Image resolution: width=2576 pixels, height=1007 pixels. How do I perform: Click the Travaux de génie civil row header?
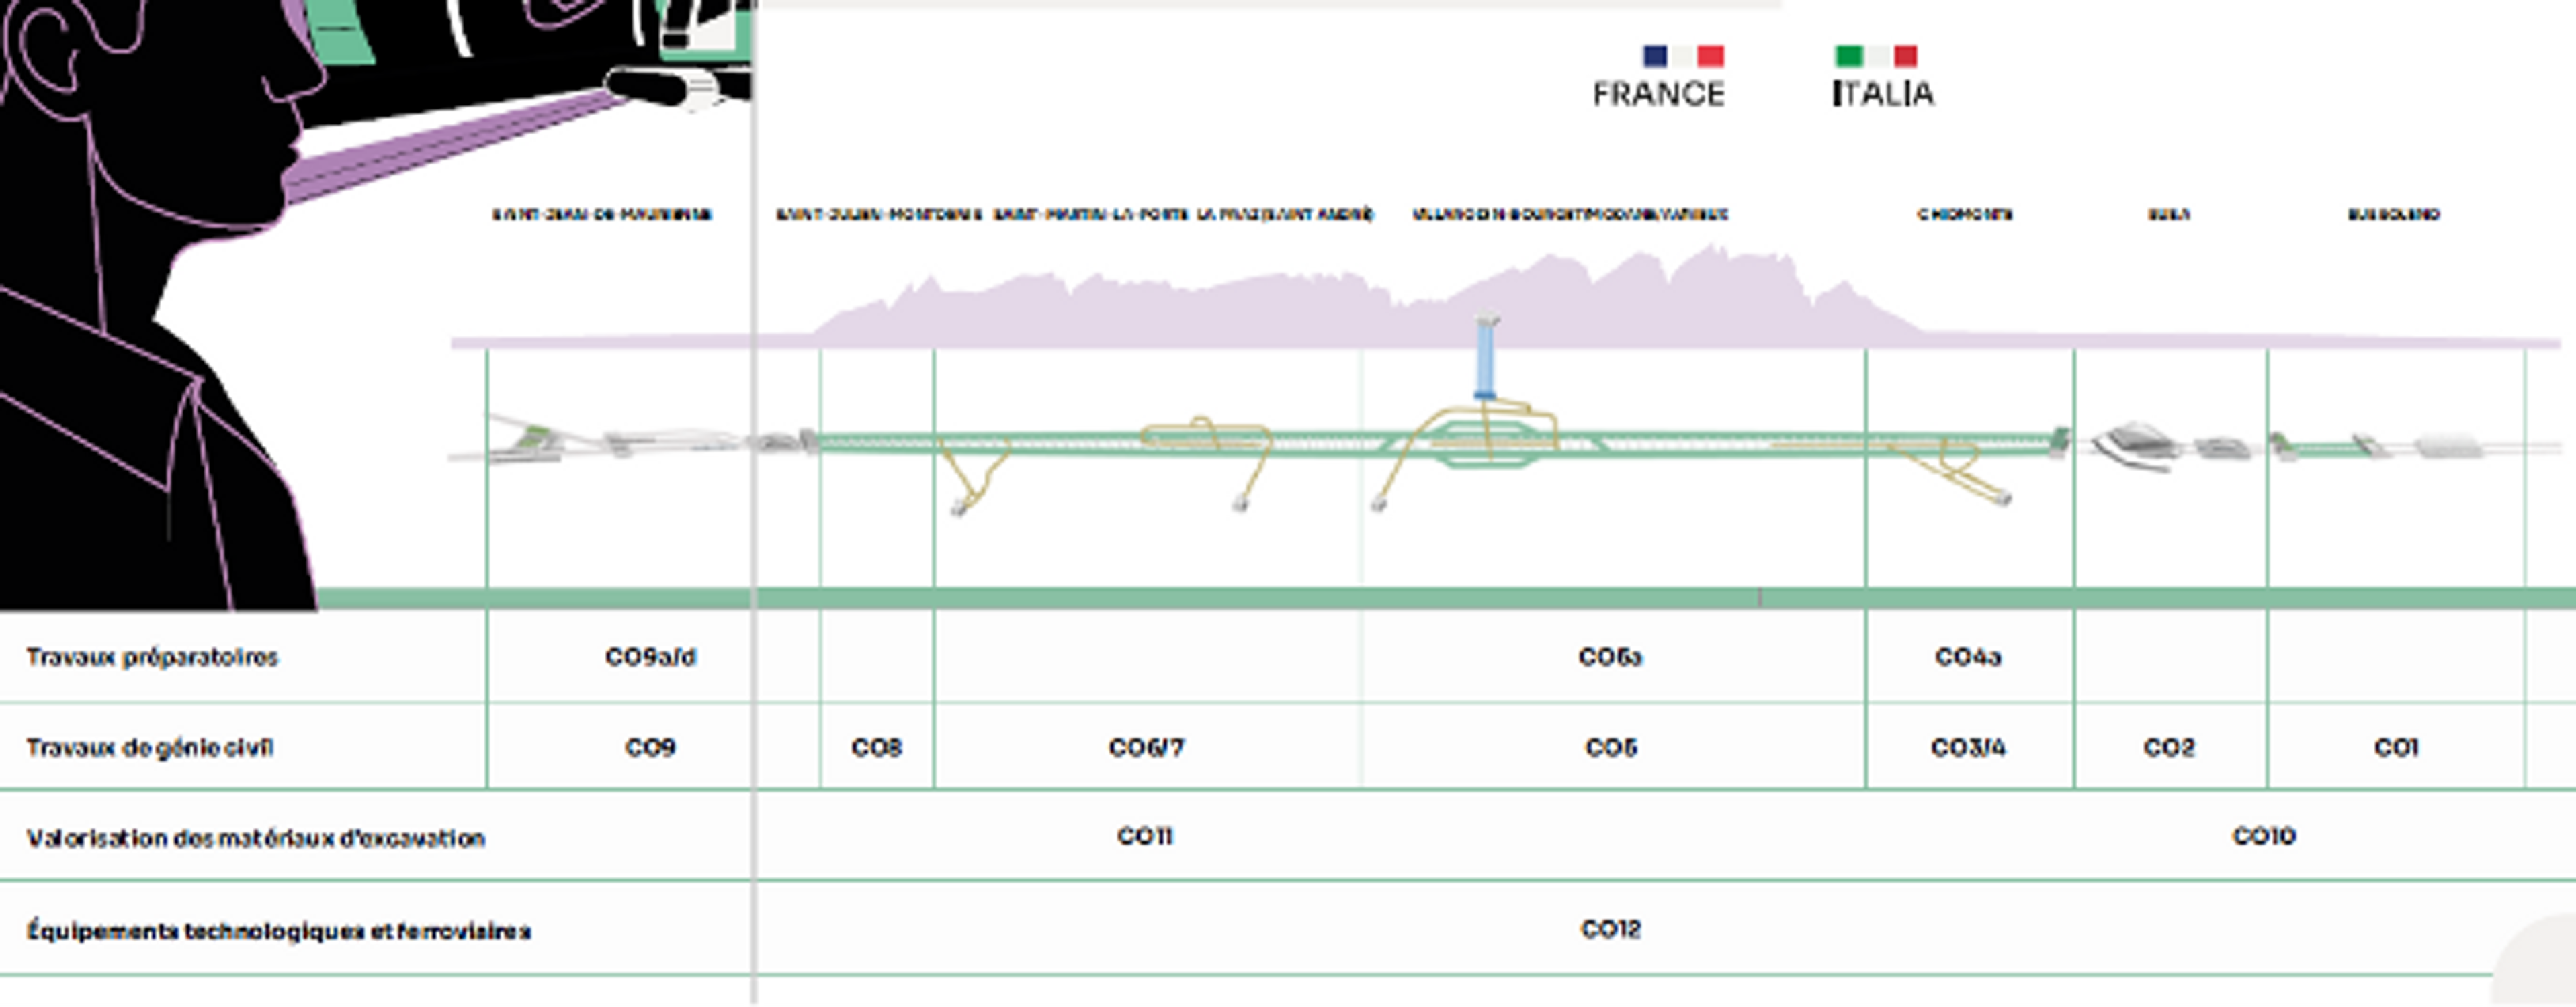point(149,747)
